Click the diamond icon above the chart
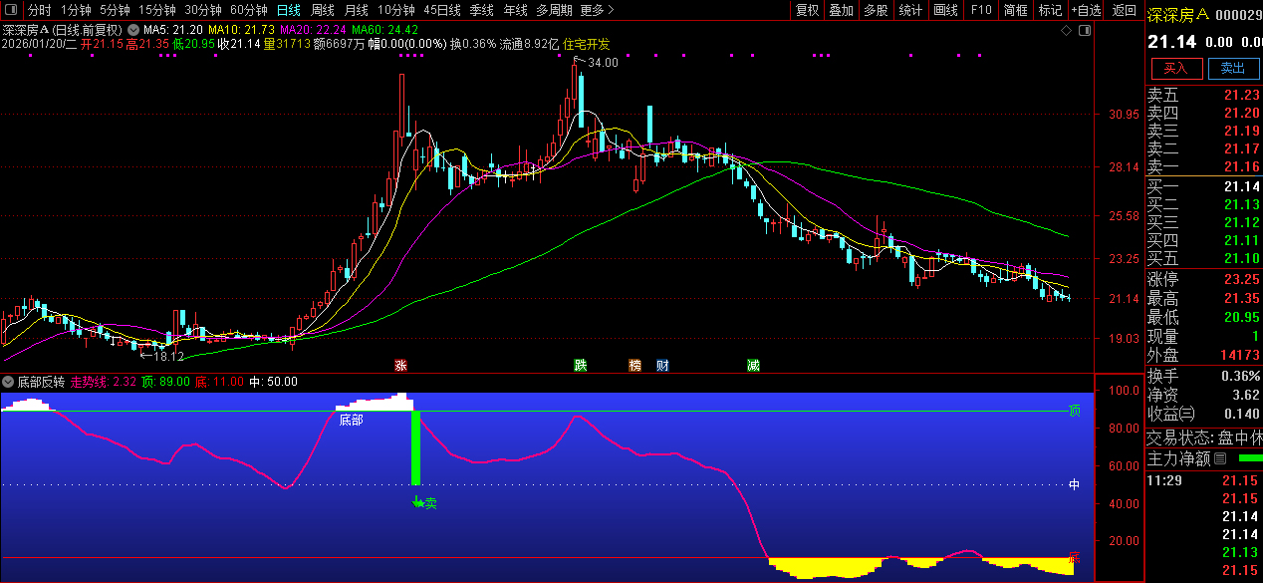The height and width of the screenshot is (583, 1263). [x=1066, y=31]
